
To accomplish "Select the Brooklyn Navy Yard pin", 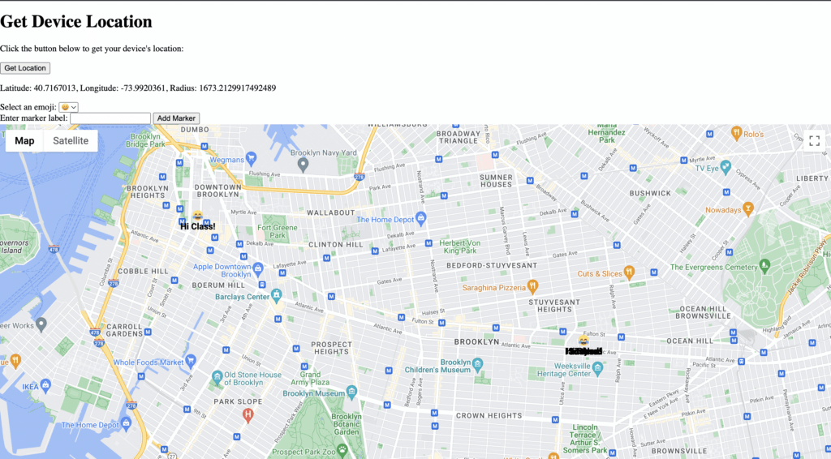I will (304, 165).
